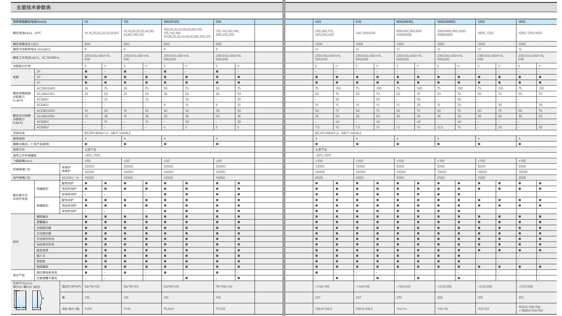Viewport: 562px width, 316px height.
Task: Select the 预付费电表专用 row label
Action: click(47, 273)
